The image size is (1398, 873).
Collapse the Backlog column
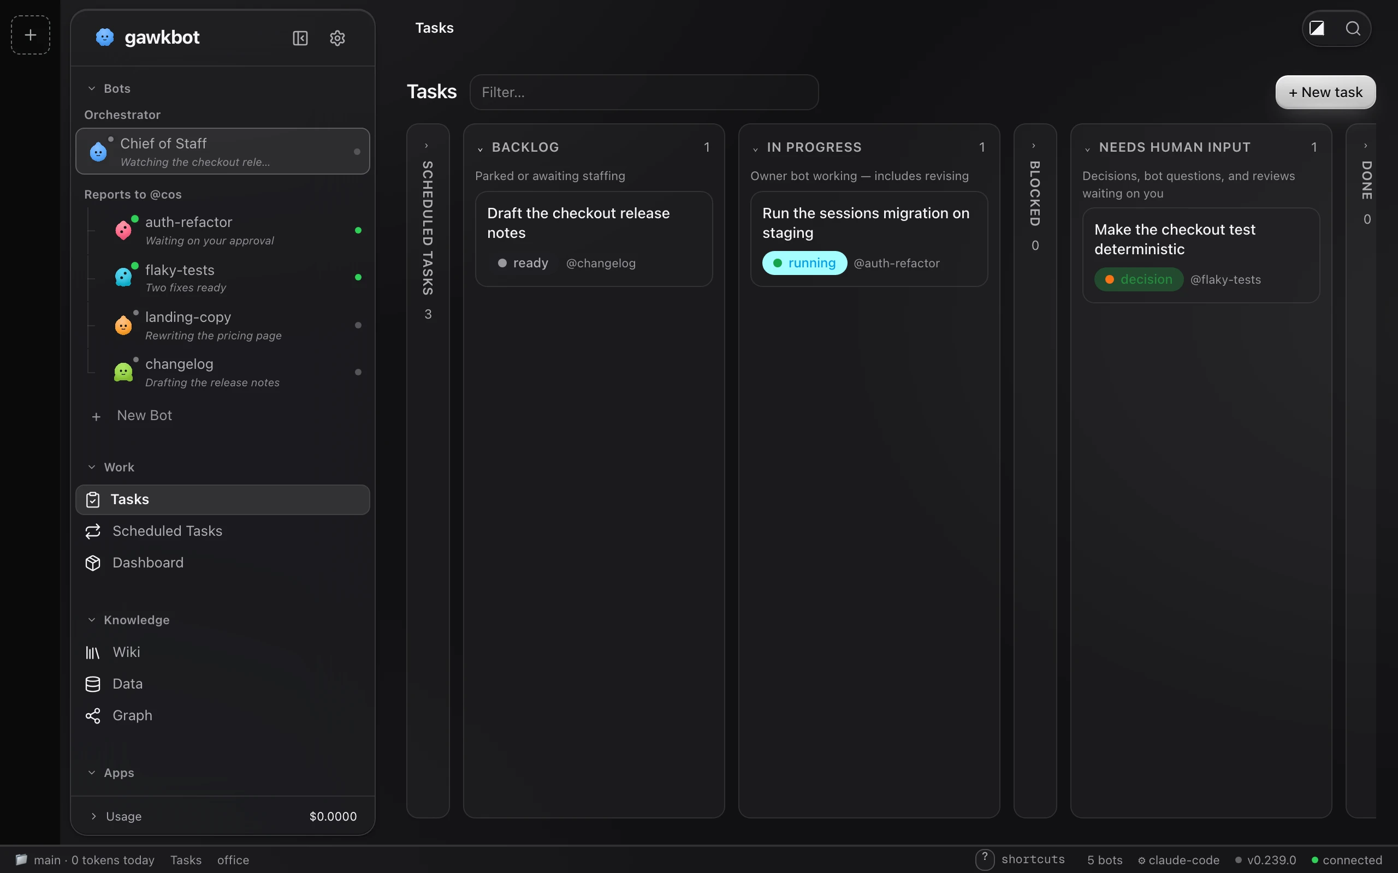480,149
